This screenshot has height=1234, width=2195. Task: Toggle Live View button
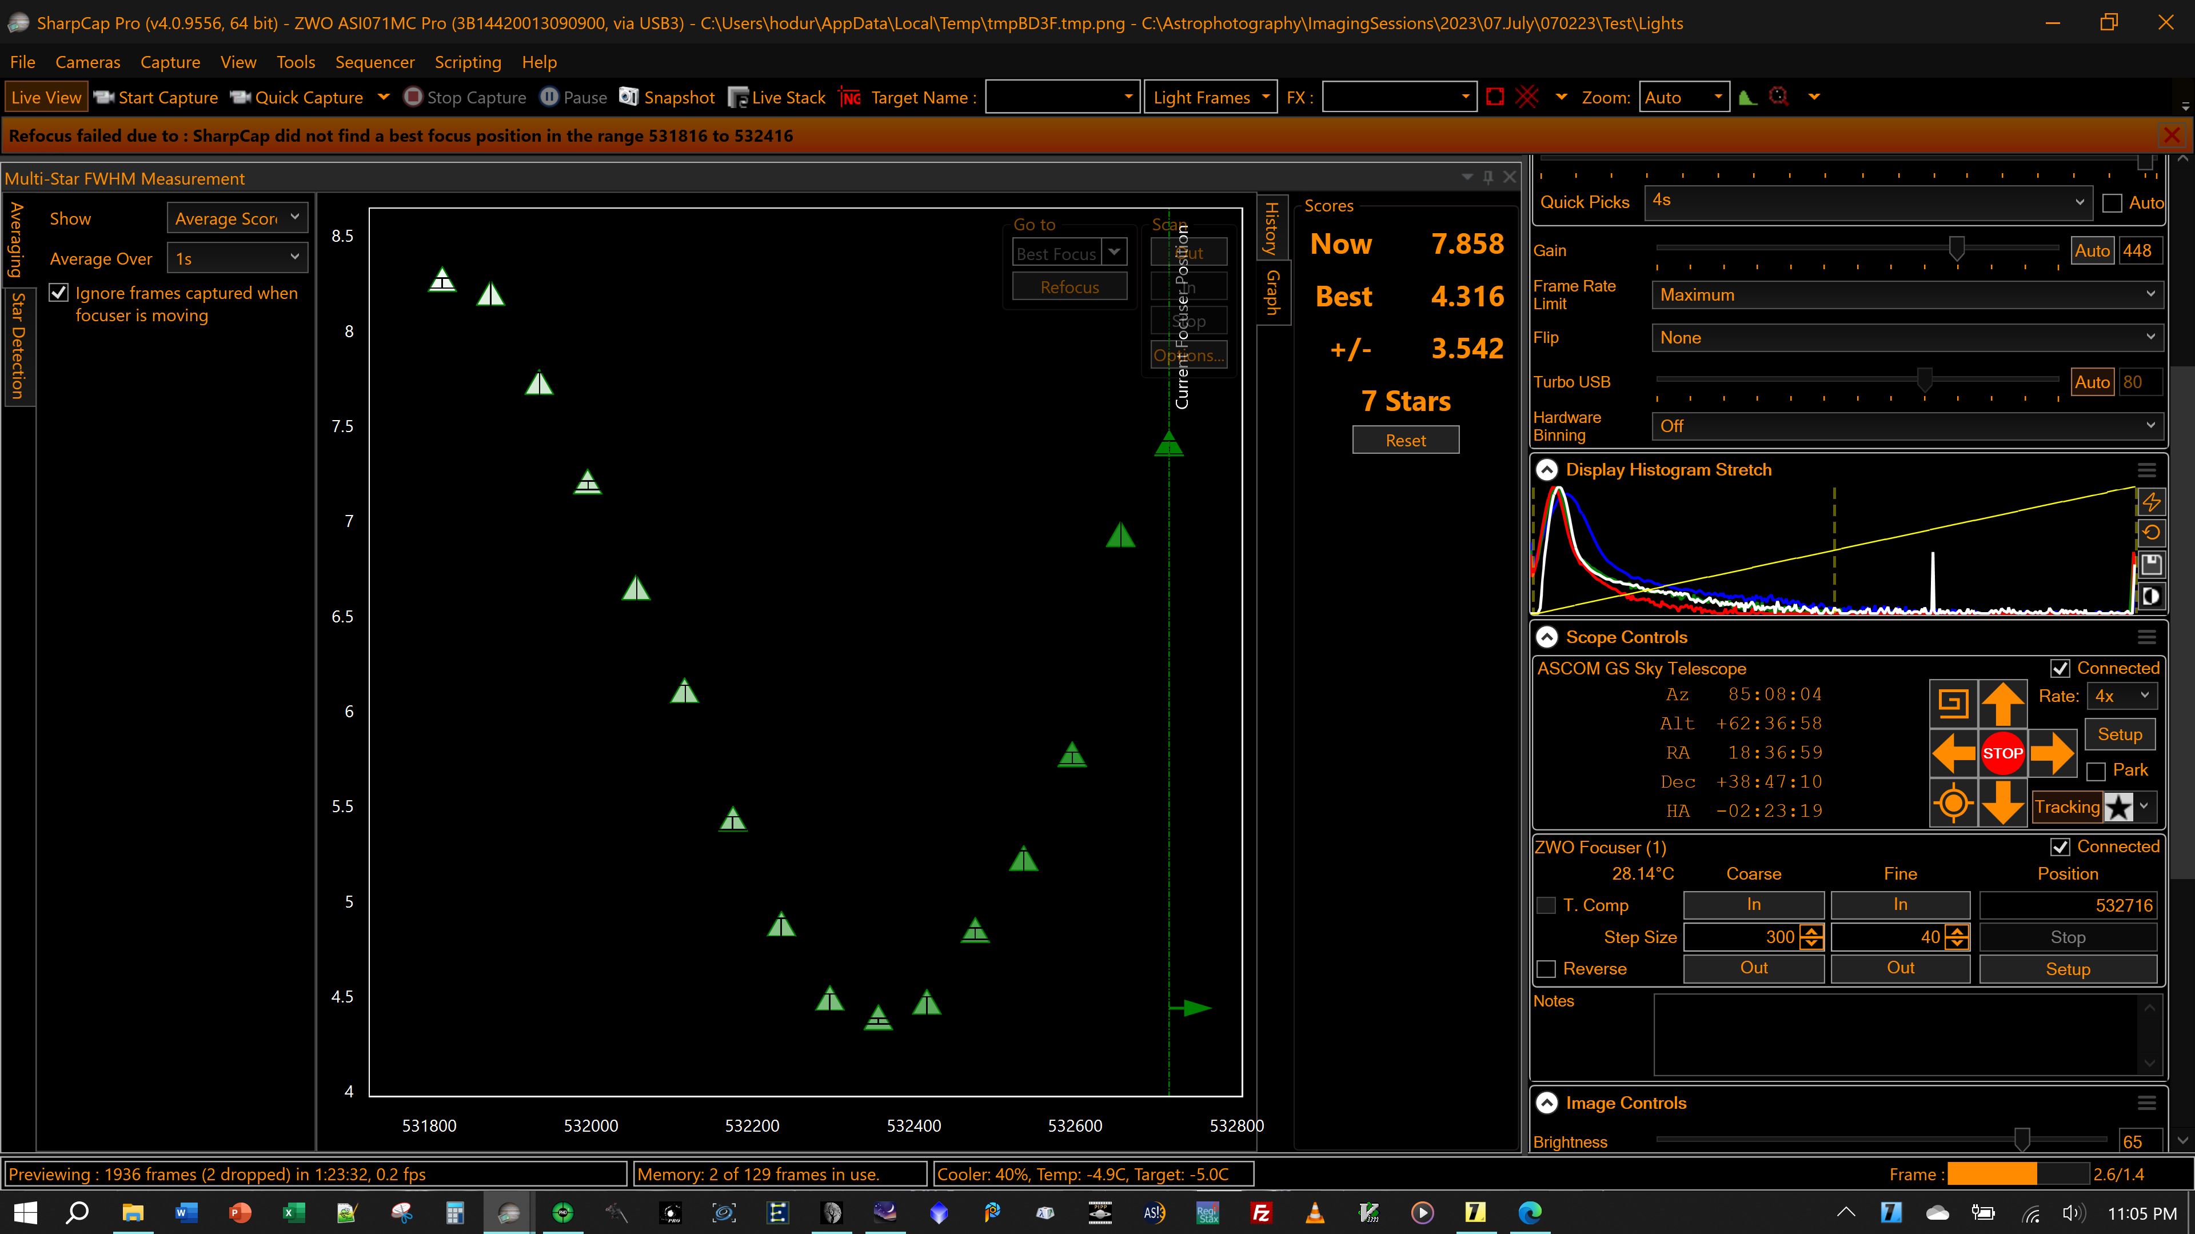46,97
